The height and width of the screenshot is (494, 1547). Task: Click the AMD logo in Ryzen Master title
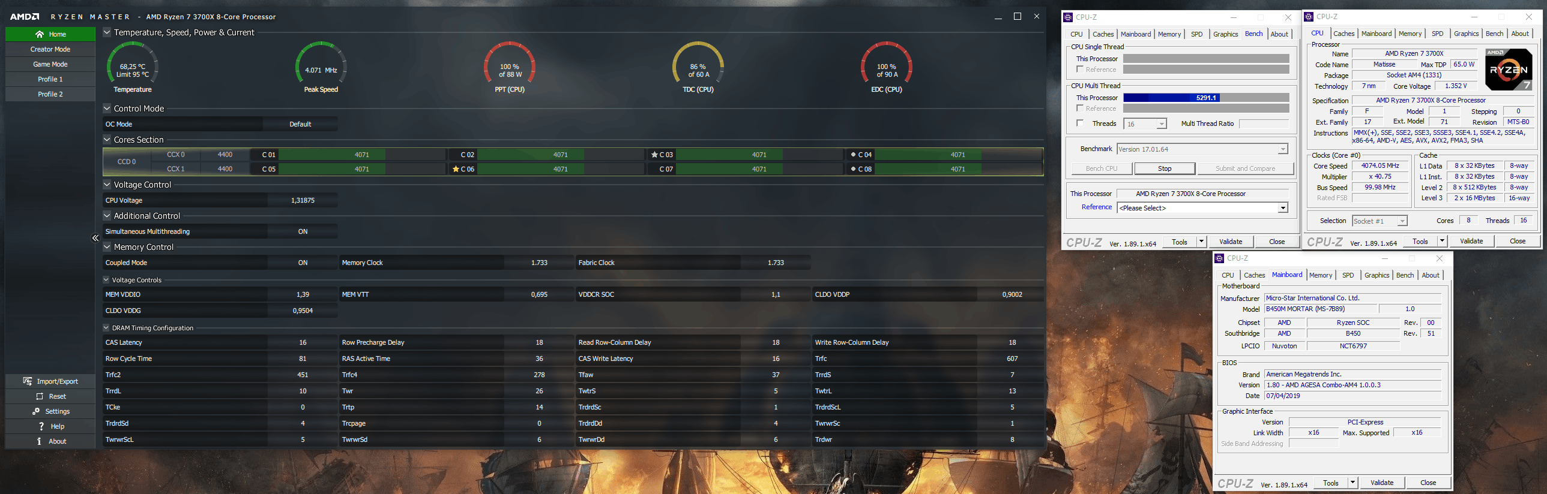click(25, 17)
